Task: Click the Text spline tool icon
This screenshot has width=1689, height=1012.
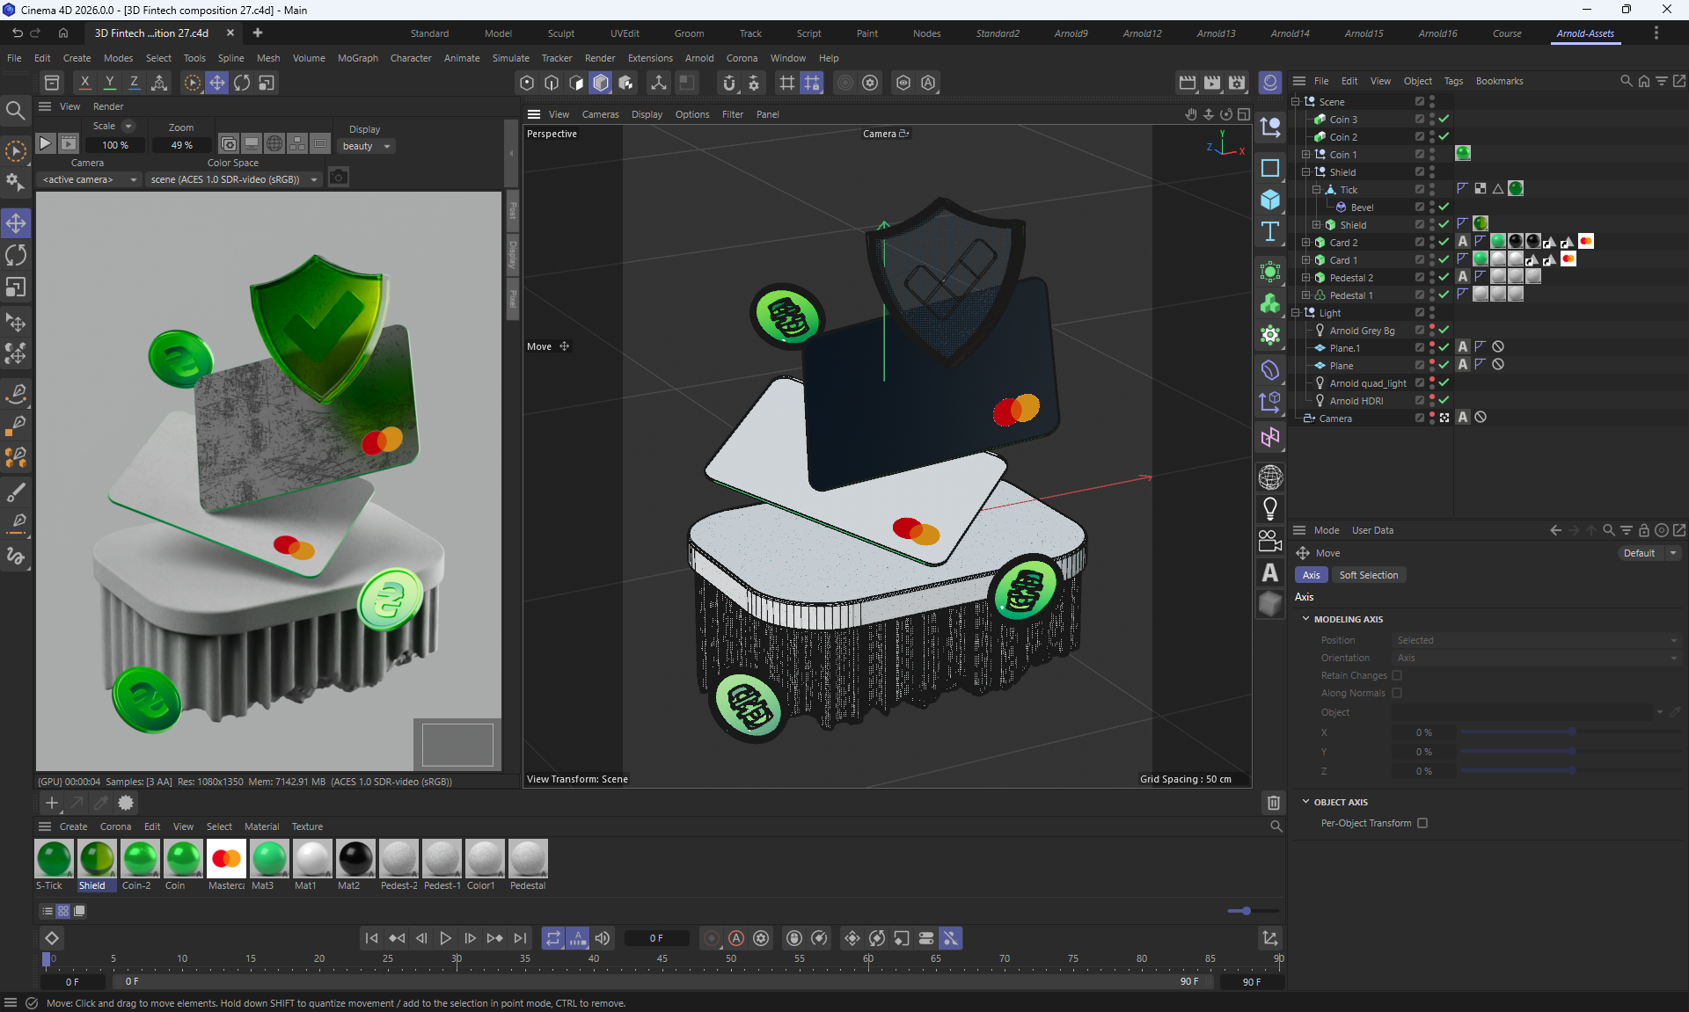Action: click(x=1270, y=231)
